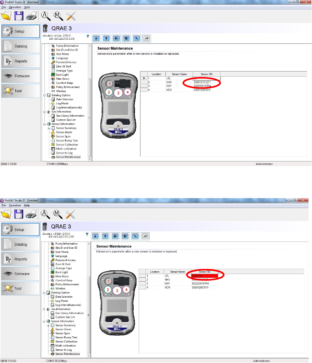The height and width of the screenshot is (363, 312).
Task: Select Tool sidebar button in top window
Action: point(21,91)
